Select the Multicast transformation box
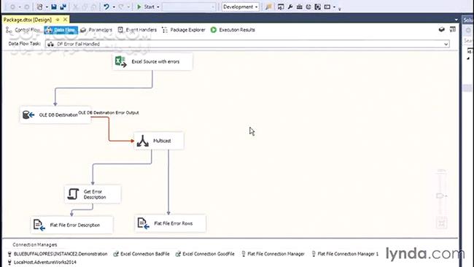The height and width of the screenshot is (267, 474). [159, 141]
